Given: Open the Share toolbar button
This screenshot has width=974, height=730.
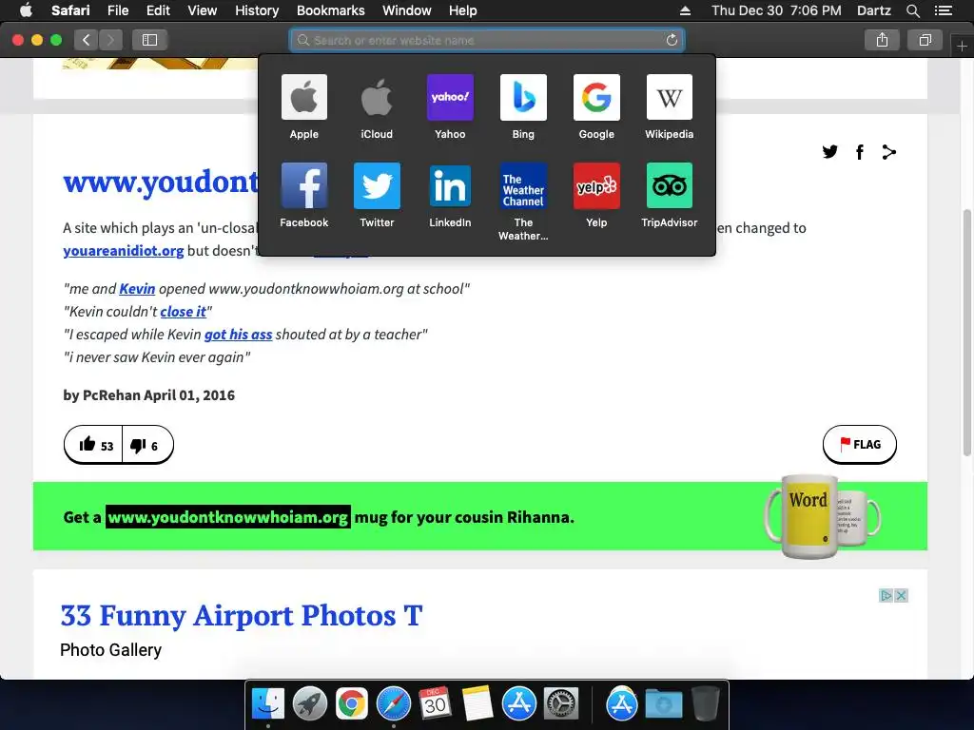Looking at the screenshot, I should [882, 40].
